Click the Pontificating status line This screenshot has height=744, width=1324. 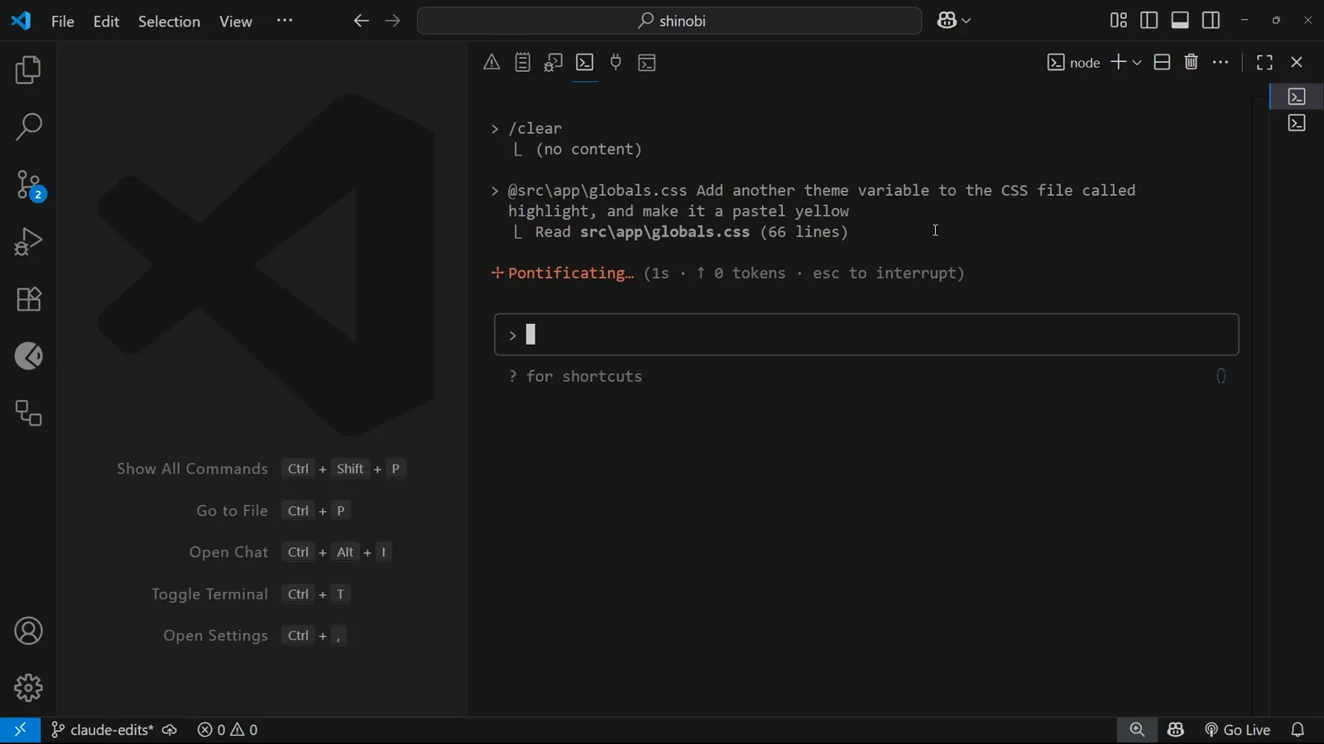[x=728, y=274]
